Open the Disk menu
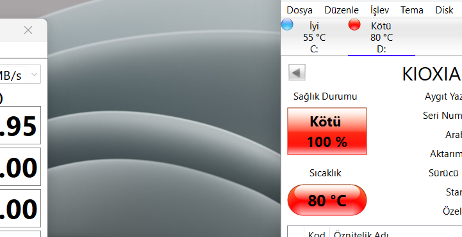462x237 pixels. (x=444, y=10)
